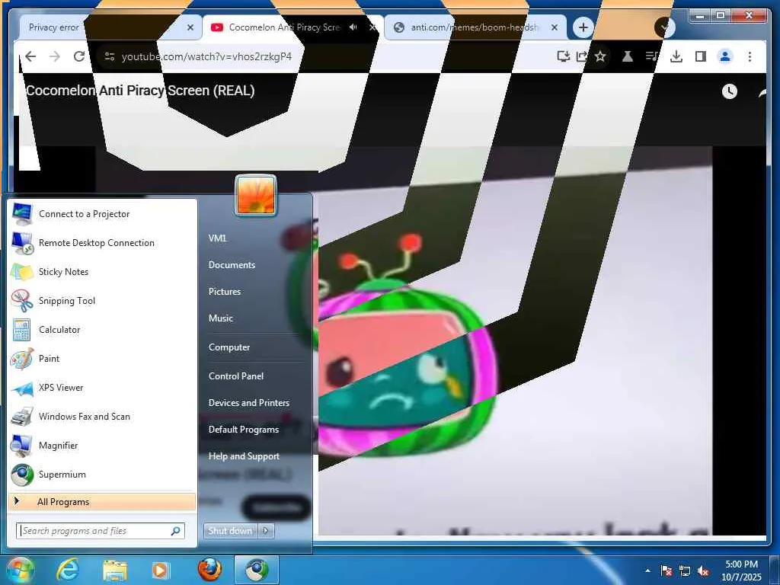Open Default Programs
Image resolution: width=780 pixels, height=585 pixels.
[x=244, y=430]
